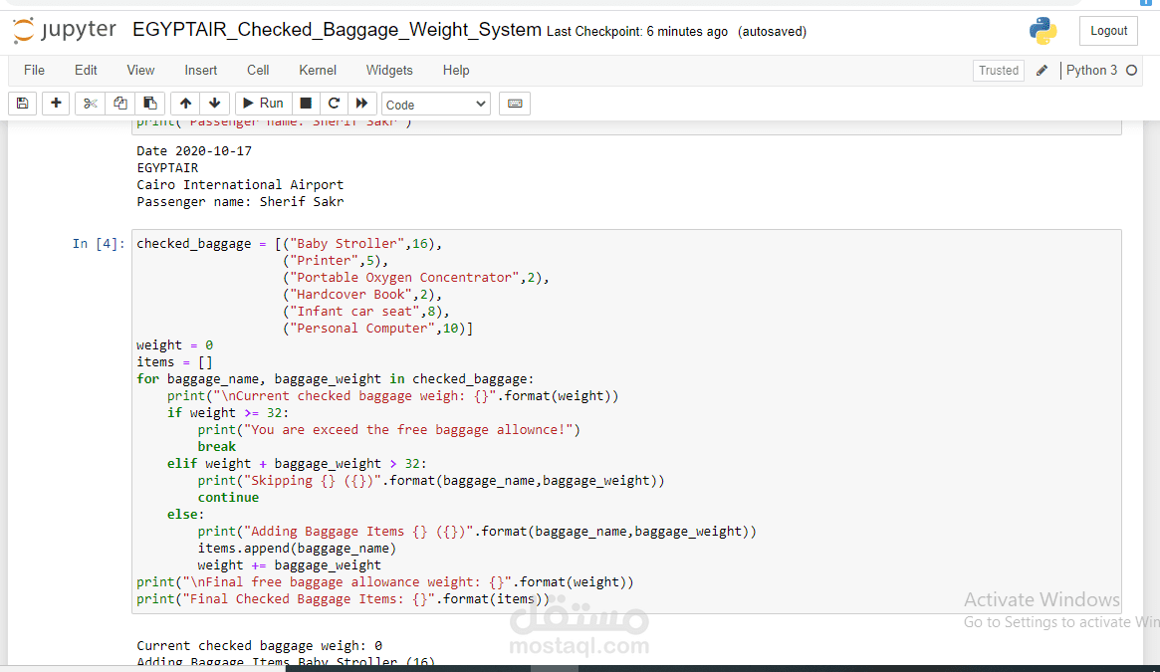Open the cell type Code dropdown
Image resolution: width=1160 pixels, height=672 pixels.
click(436, 105)
